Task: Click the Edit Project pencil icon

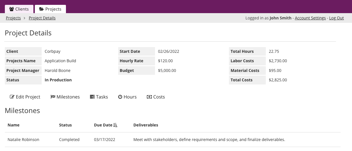Action: pos(12,97)
